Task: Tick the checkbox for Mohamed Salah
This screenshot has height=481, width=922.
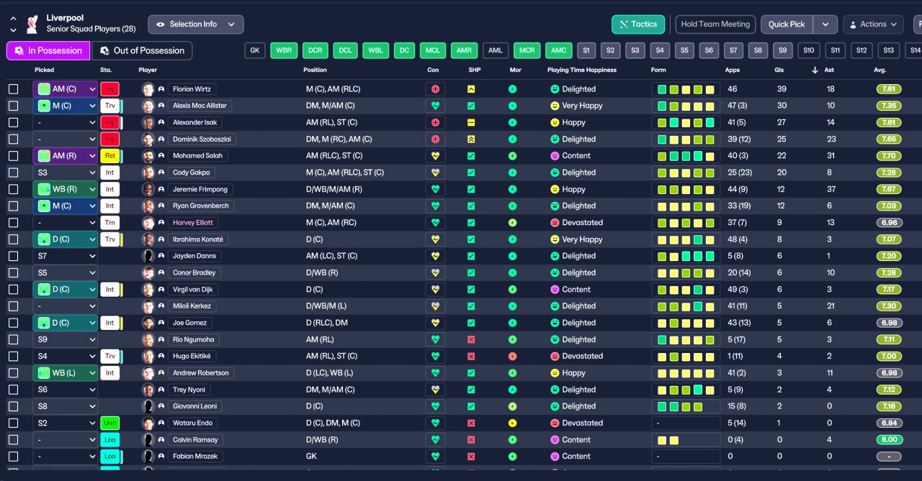Action: pyautogui.click(x=13, y=156)
